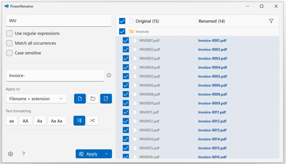
Task: Maximize the PowerRename window
Action: (x=261, y=6)
